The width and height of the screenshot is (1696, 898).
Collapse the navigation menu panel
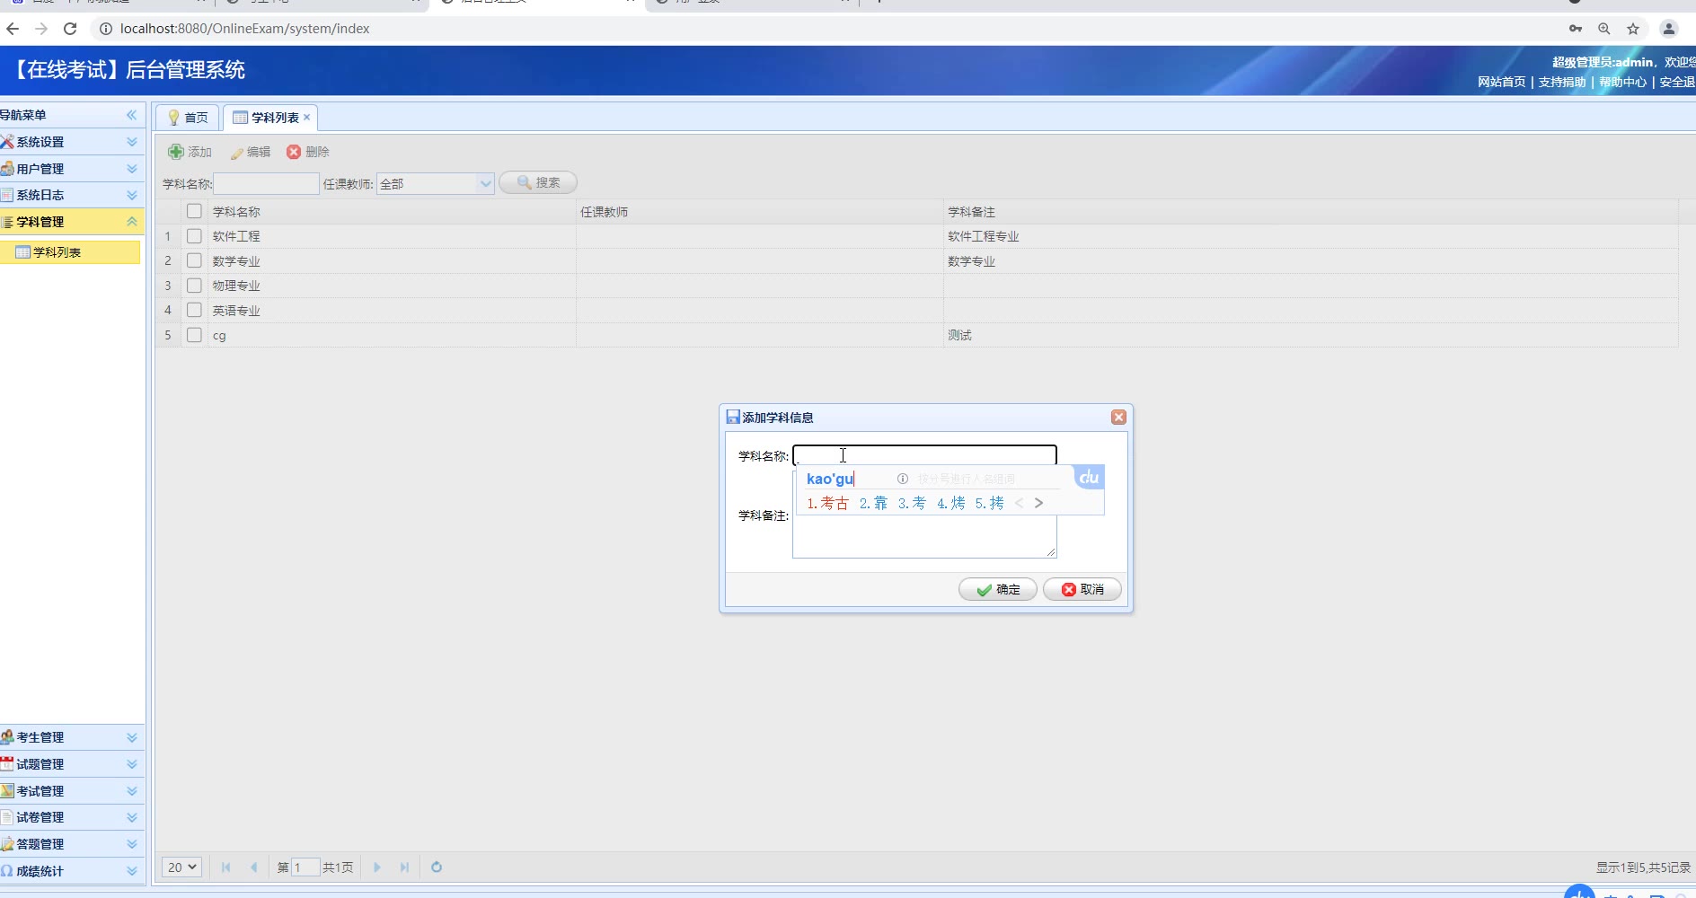coord(131,115)
